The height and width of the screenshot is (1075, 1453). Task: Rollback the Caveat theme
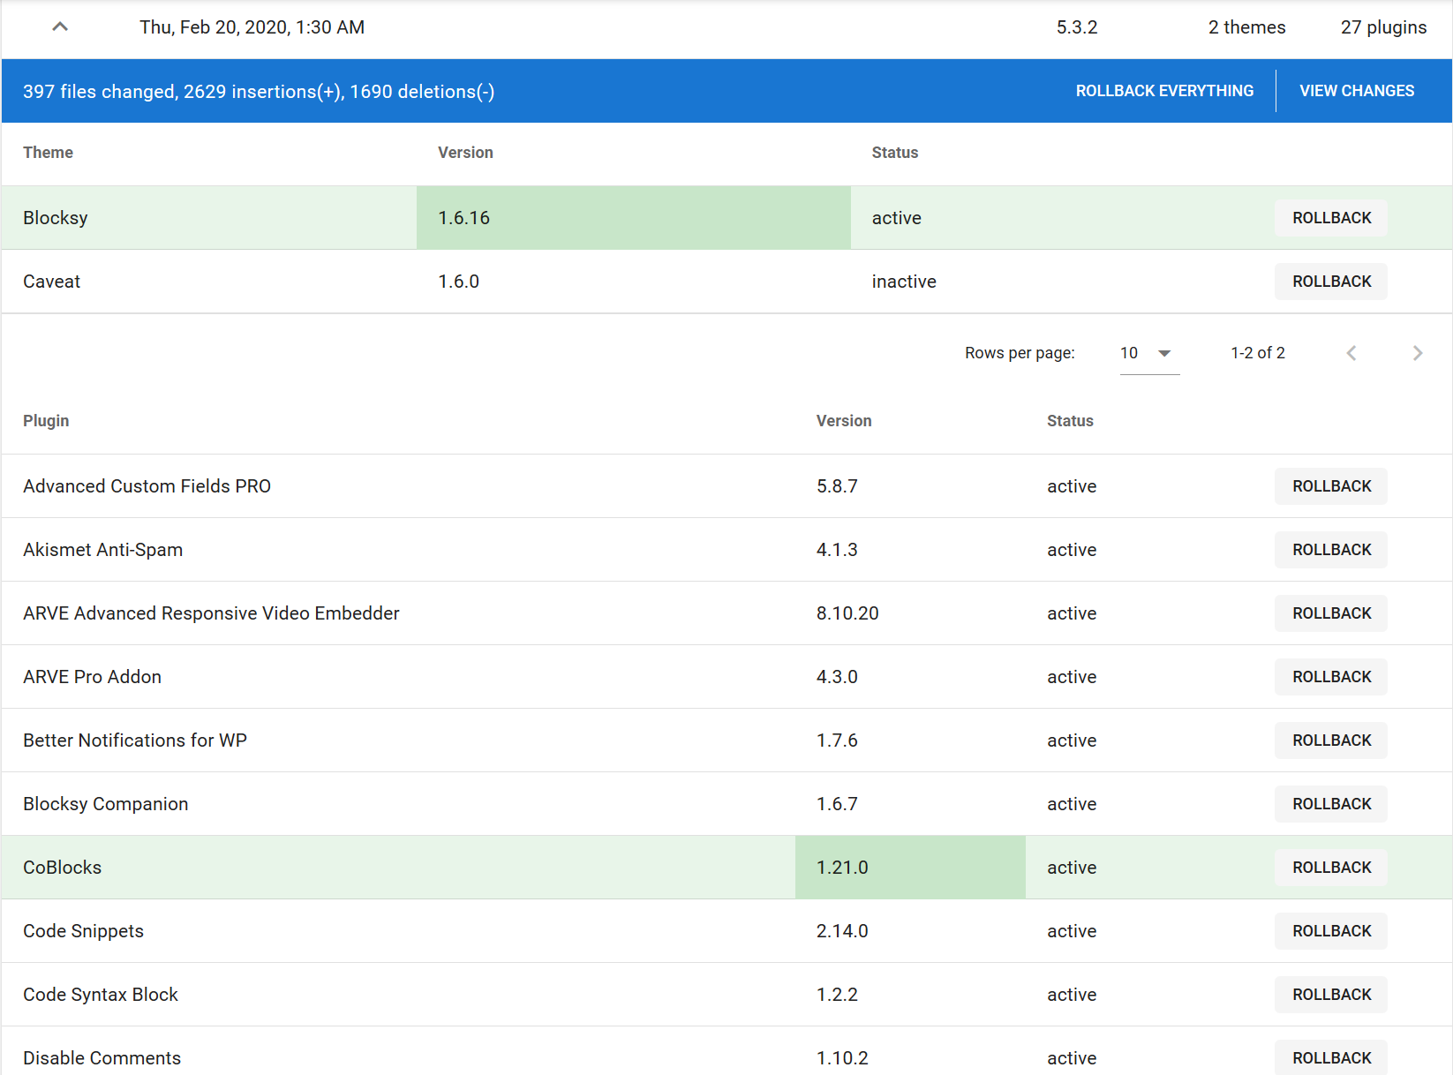pyautogui.click(x=1331, y=282)
